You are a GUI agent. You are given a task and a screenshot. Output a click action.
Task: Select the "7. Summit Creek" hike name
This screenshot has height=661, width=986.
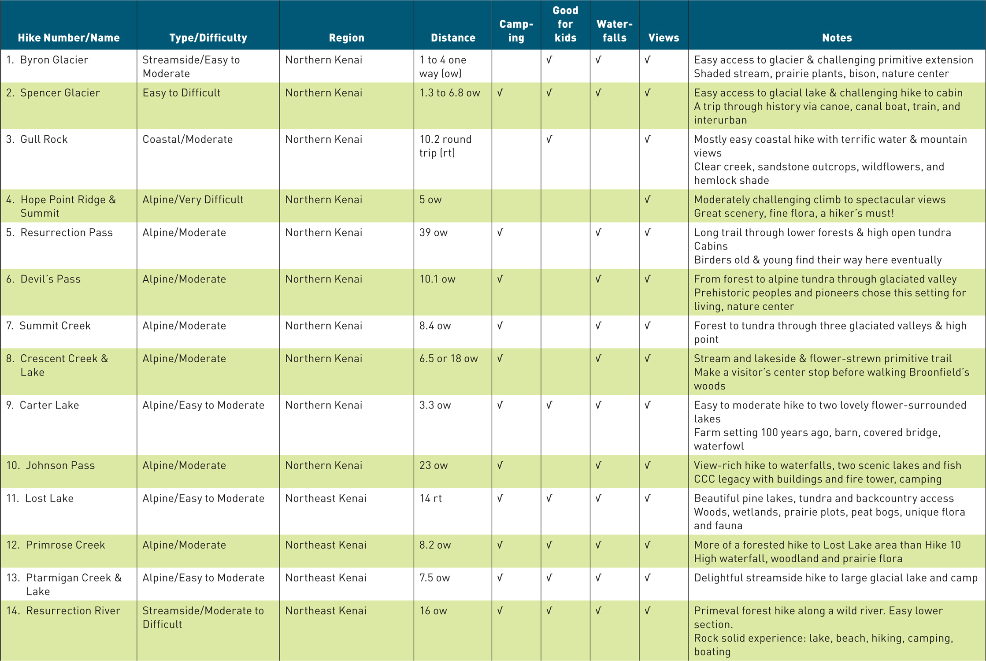click(x=48, y=326)
